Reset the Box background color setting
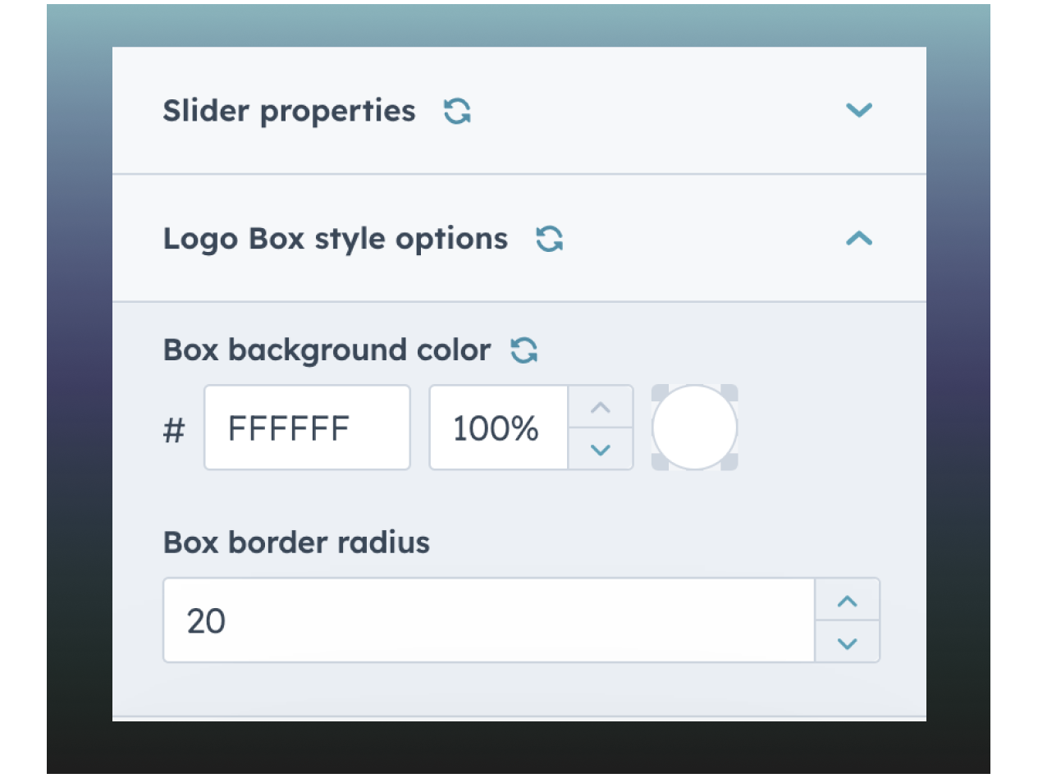This screenshot has height=778, width=1038. [524, 350]
